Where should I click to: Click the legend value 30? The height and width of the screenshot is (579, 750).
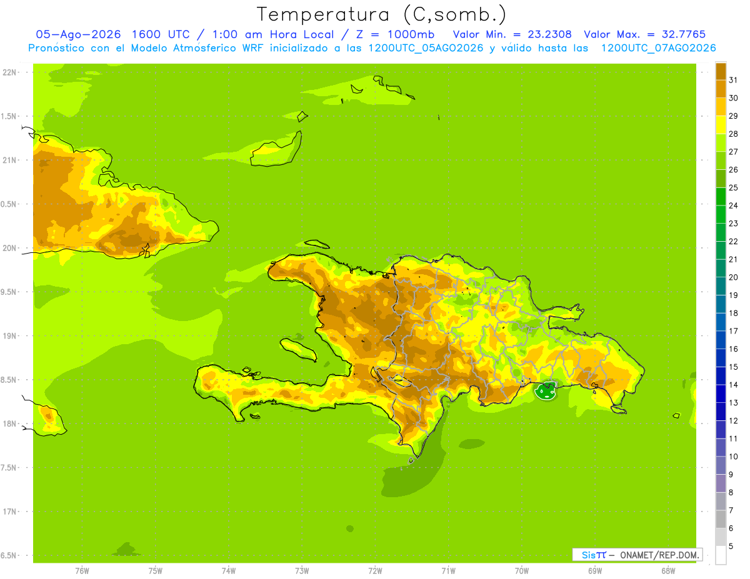[733, 98]
